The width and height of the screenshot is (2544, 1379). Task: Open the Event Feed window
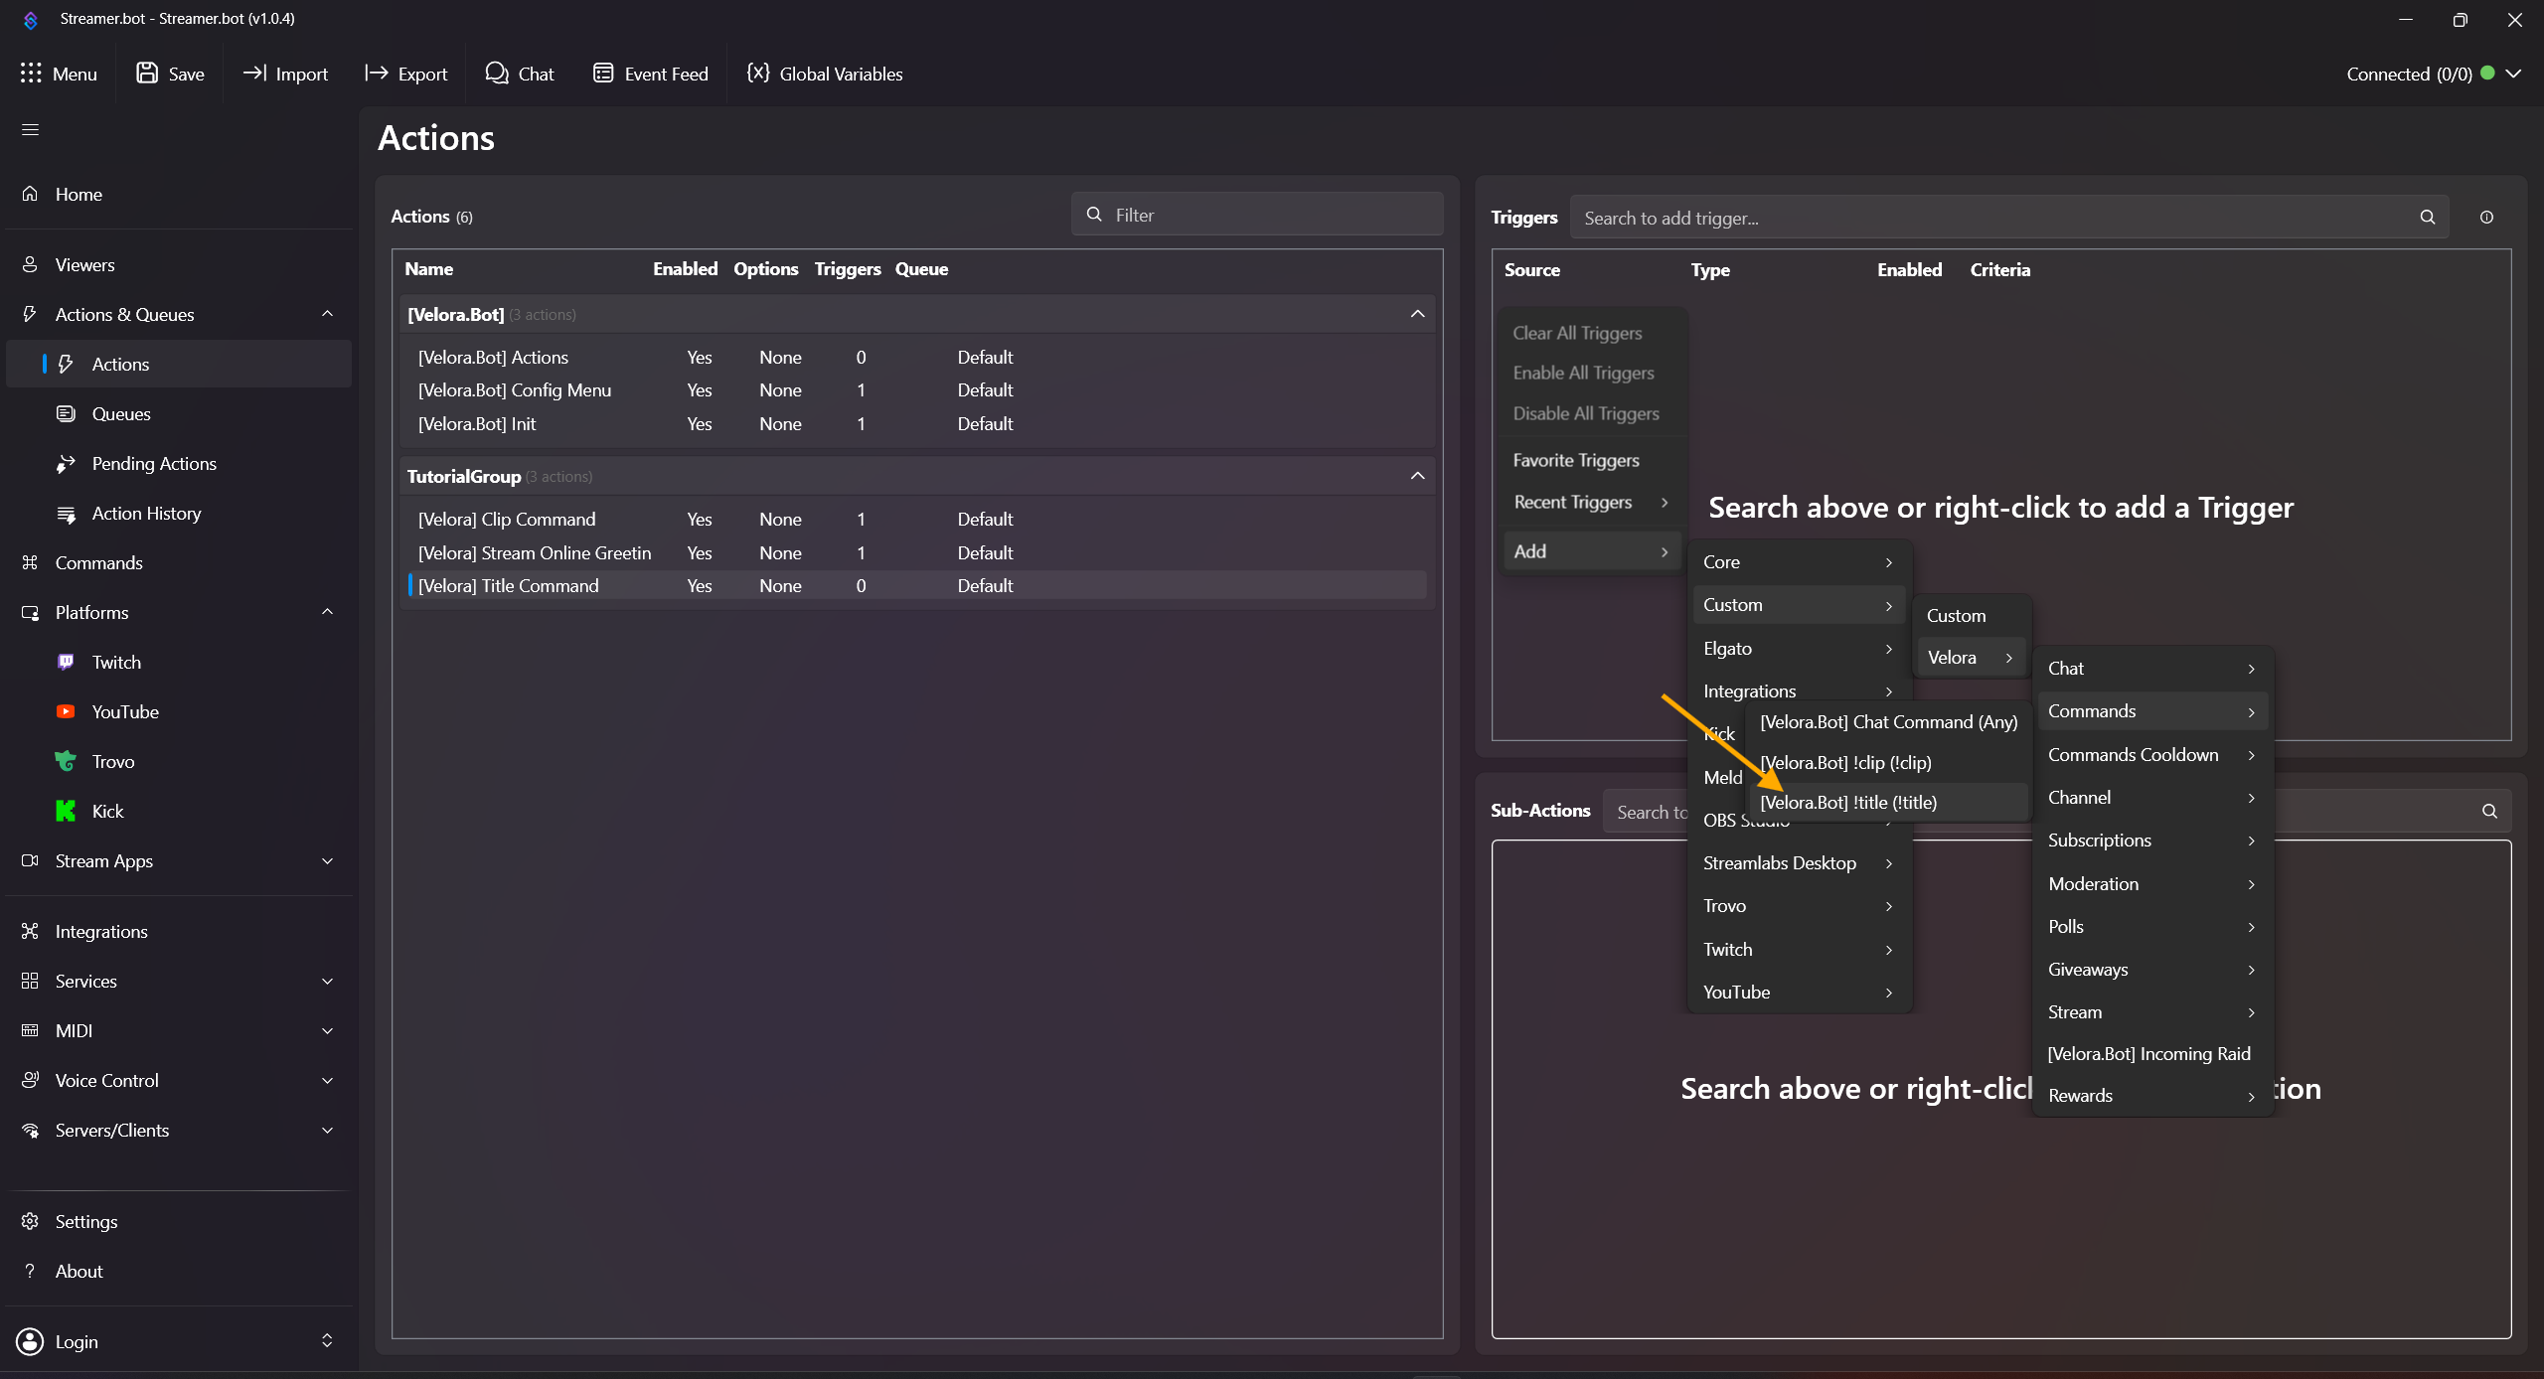pos(651,74)
